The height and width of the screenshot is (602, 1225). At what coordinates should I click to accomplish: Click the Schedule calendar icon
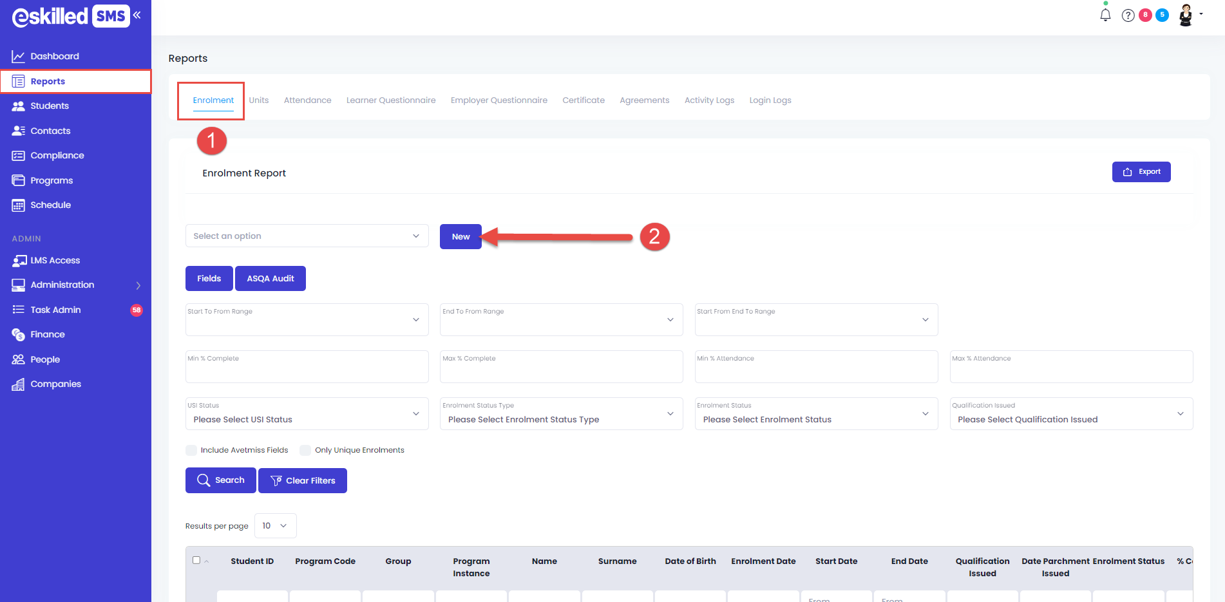pyautogui.click(x=18, y=205)
